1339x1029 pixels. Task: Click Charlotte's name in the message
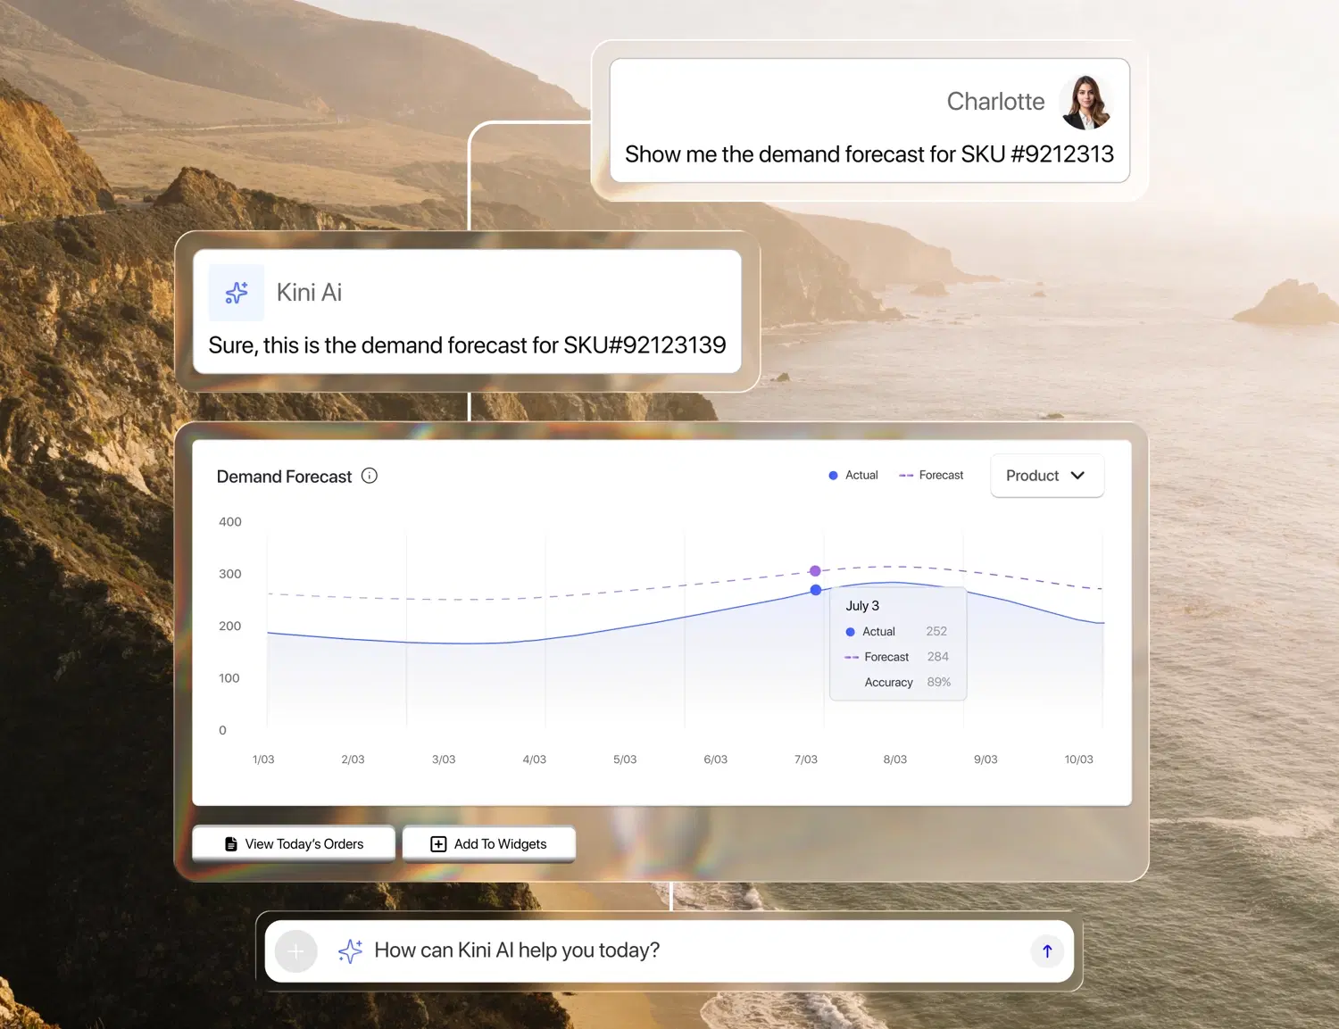coord(995,102)
